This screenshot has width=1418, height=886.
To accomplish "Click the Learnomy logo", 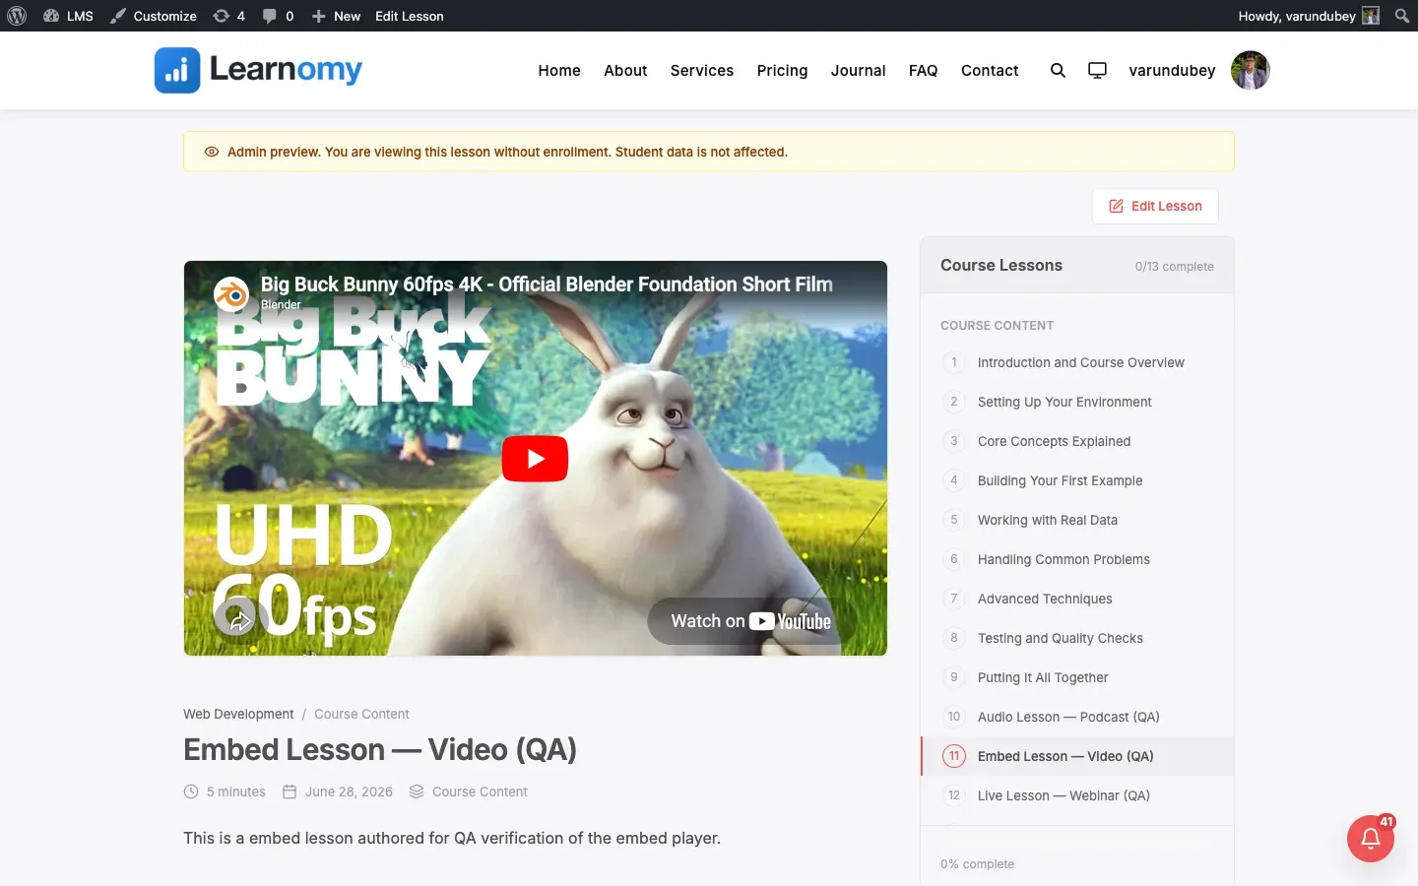I will point(258,70).
